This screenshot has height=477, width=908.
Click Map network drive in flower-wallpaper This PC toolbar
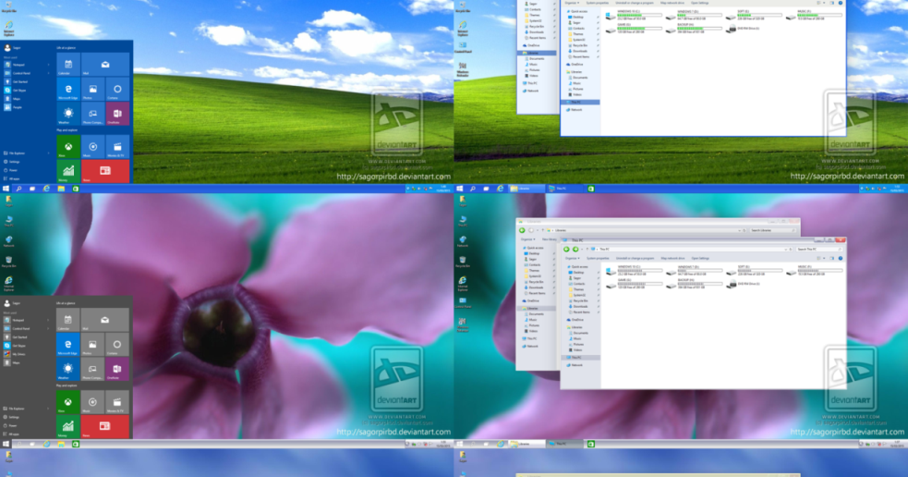click(672, 259)
